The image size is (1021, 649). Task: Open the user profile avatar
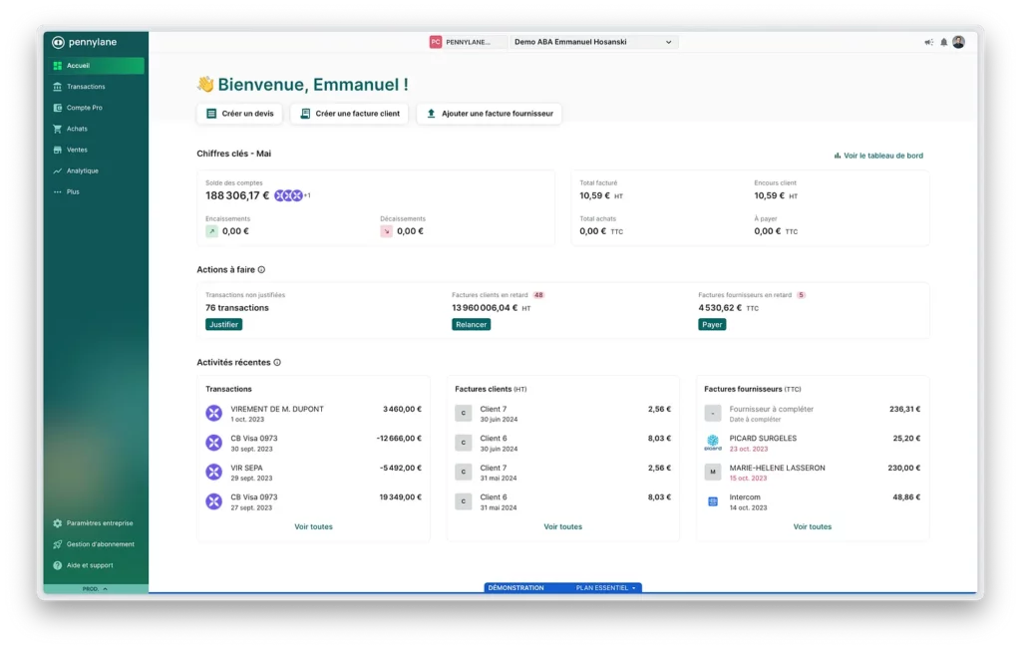tap(958, 42)
